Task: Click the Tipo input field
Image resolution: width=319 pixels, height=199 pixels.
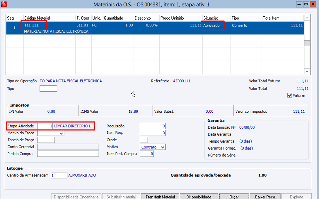Action: (48, 89)
